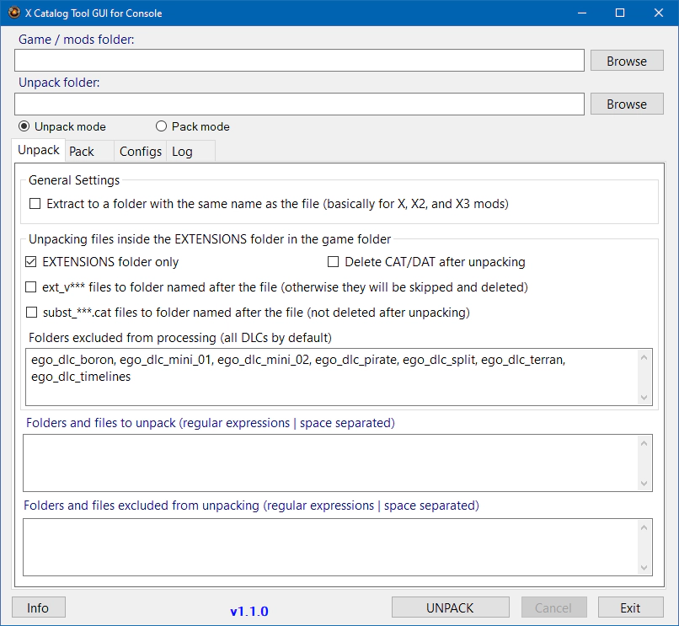Open the Info dialog
The image size is (679, 626).
(x=38, y=607)
